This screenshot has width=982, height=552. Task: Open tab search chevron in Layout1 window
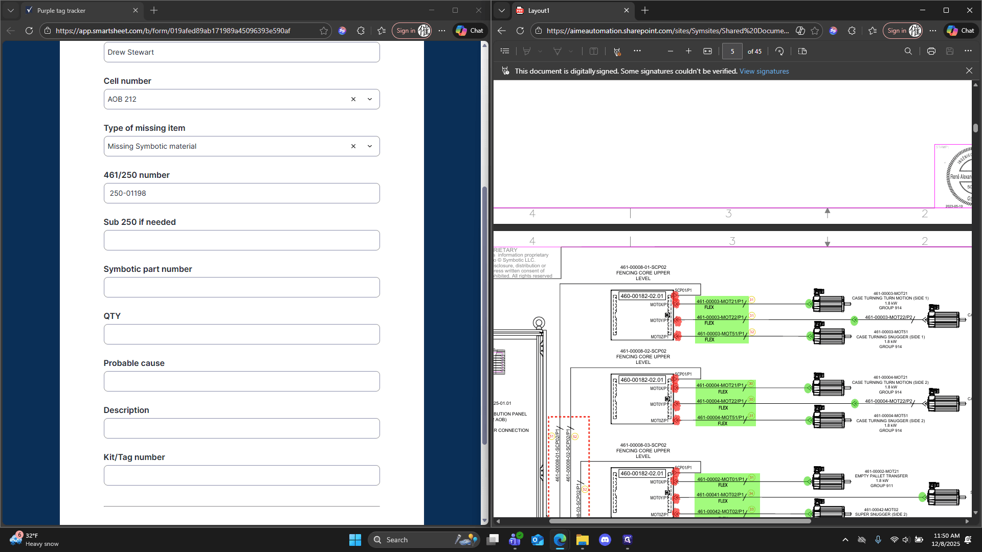click(502, 10)
